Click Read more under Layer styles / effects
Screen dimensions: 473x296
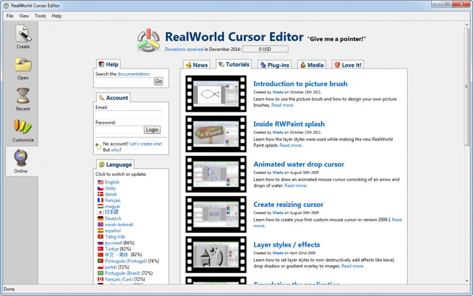click(353, 266)
